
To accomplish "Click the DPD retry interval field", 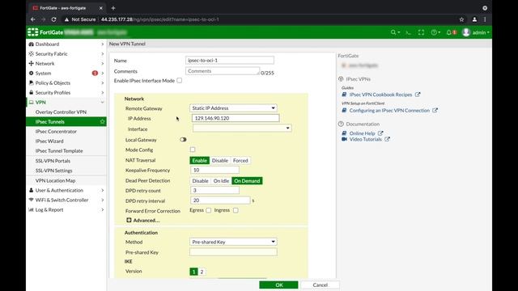I will [x=220, y=200].
